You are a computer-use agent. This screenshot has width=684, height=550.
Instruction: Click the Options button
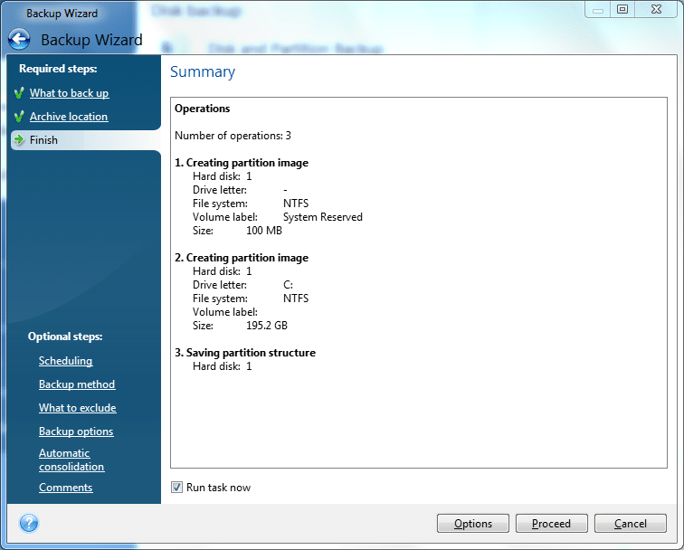pos(473,524)
